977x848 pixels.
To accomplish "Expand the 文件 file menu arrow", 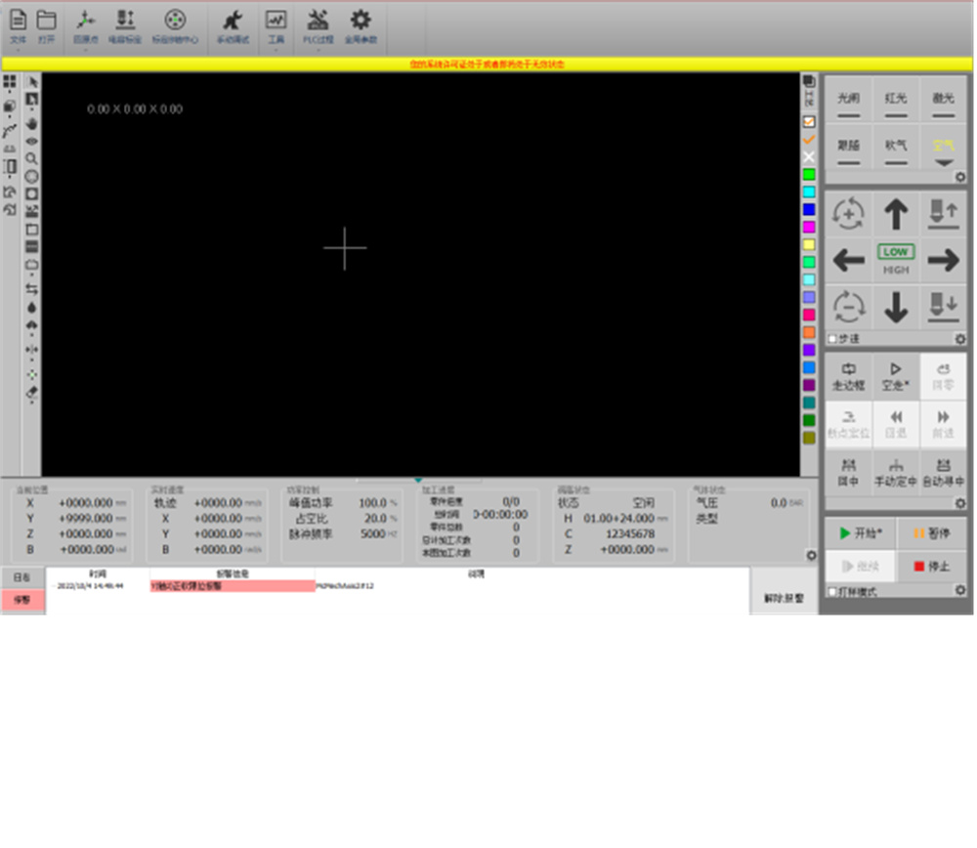I will [x=18, y=50].
